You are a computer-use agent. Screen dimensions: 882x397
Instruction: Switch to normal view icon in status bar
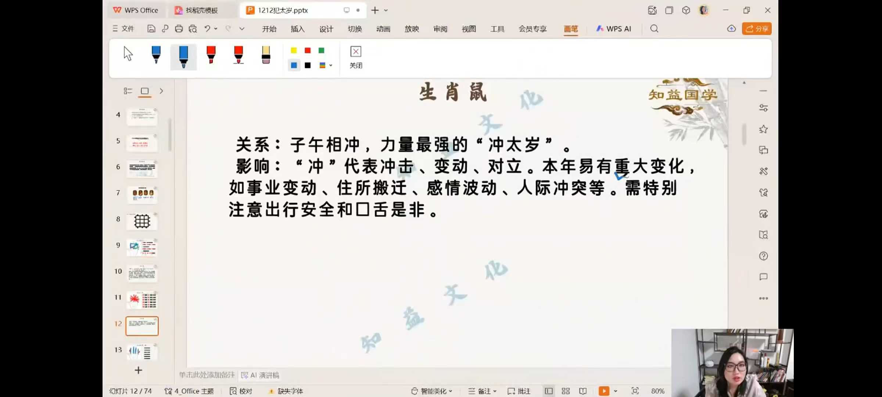click(548, 391)
